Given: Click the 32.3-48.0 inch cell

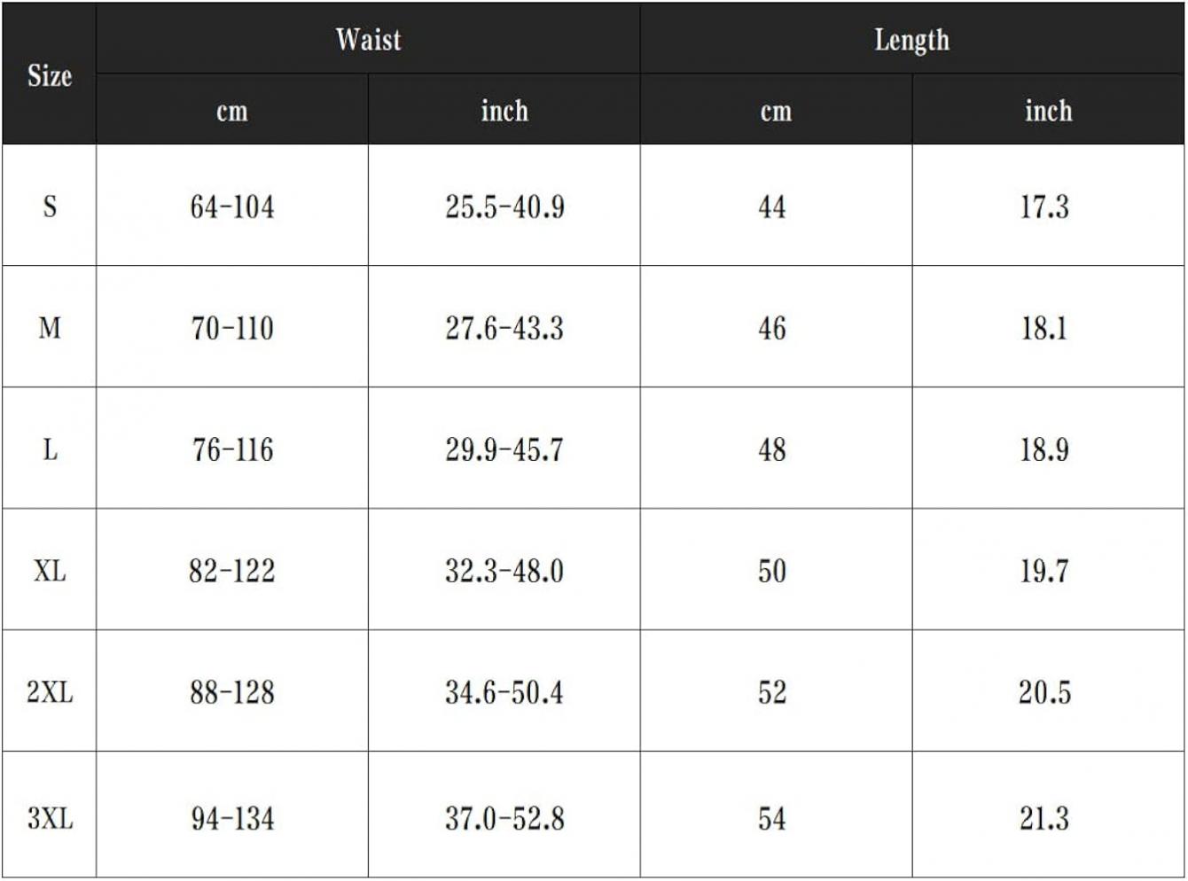Looking at the screenshot, I should 504,571.
